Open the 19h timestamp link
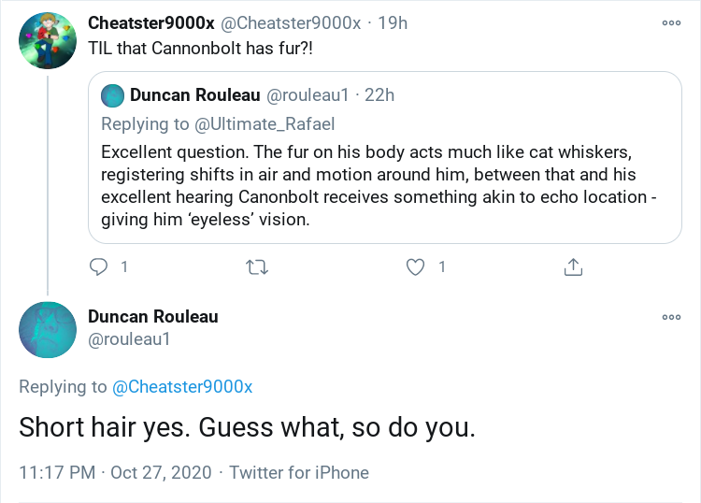 (393, 23)
